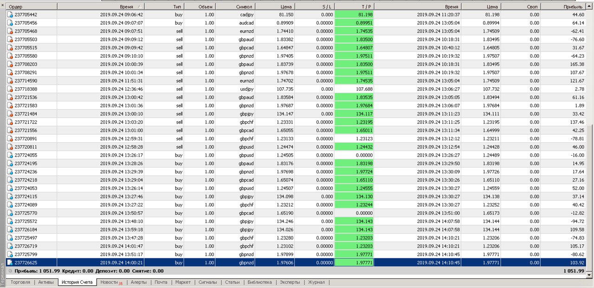
Task: Open the Библиотека tab
Action: click(x=260, y=282)
